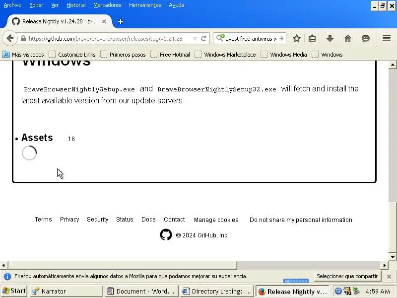Viewport: 397px width, 298px height.
Task: Switch to Directory Listing taskbar button
Action: [x=217, y=292]
